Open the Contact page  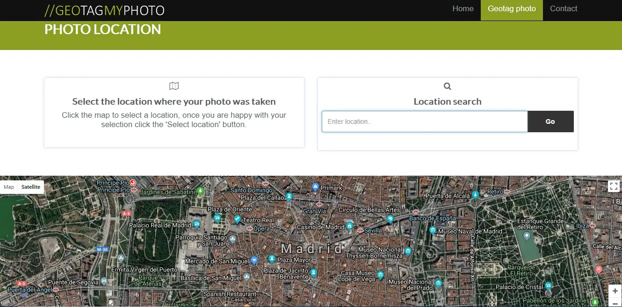[564, 9]
